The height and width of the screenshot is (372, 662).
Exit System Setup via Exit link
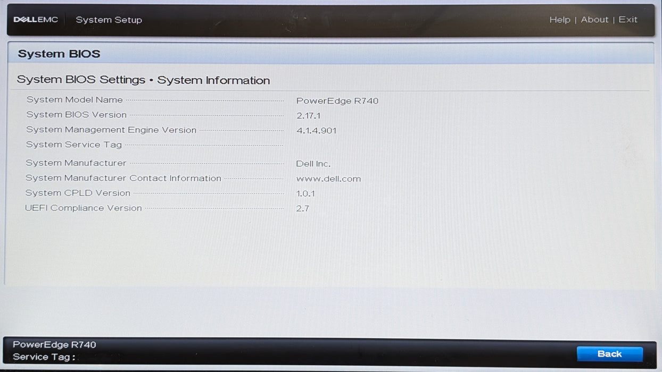click(628, 20)
